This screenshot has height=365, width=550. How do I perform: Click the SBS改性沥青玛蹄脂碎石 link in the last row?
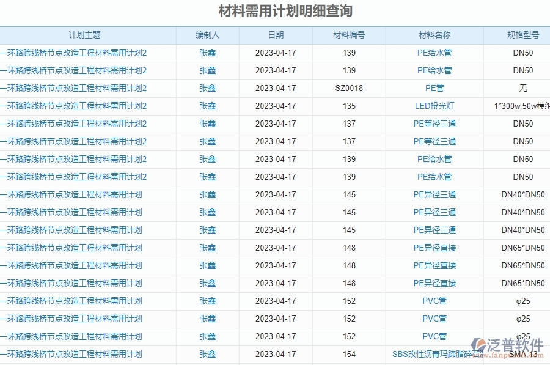434,354
